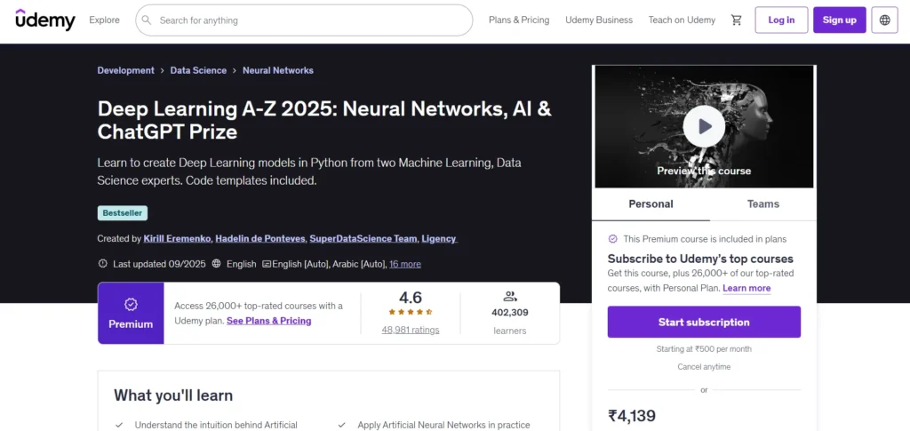Click the star rating icons
This screenshot has width=910, height=431.
411,312
